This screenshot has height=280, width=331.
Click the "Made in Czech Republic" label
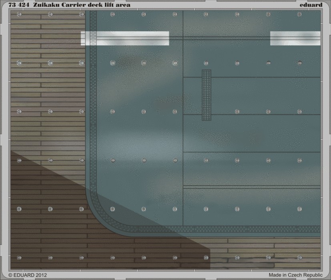coord(295,275)
